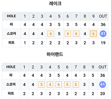Click the boxed 6 on 하이랜드 hole 5
Screen dimensions: 111x99
pyautogui.click(x=59, y=85)
